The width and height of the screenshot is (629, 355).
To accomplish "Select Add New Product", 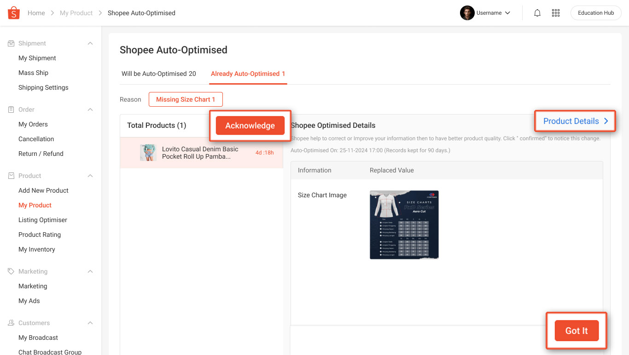I will pos(43,190).
